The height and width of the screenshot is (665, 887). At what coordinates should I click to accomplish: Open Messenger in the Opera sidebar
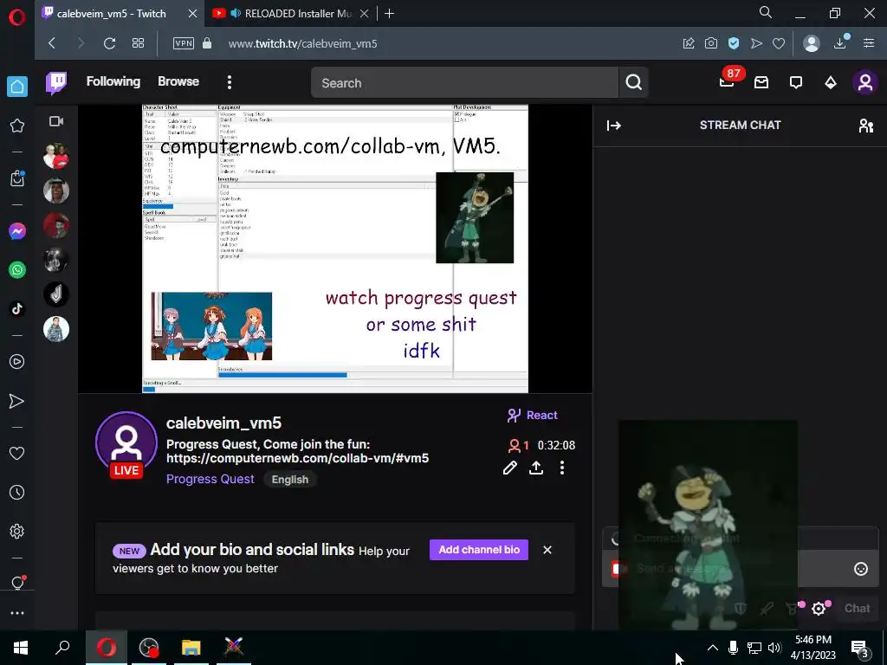(17, 231)
